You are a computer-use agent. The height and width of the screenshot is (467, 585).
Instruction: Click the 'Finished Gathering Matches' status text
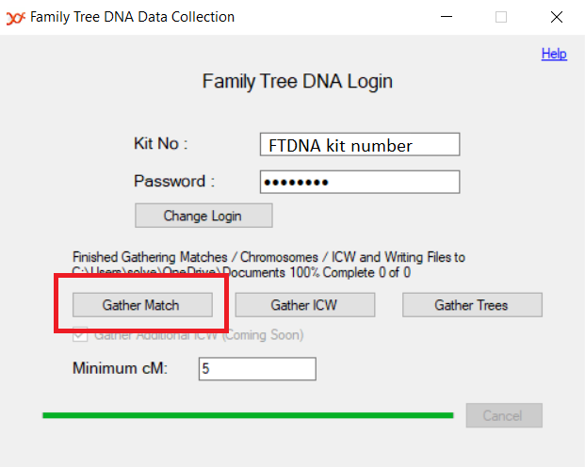(x=268, y=265)
